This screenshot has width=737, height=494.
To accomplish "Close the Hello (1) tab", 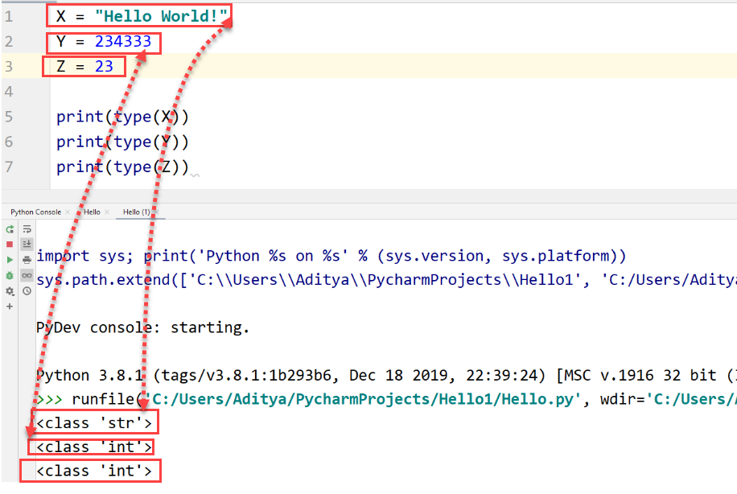I will [x=157, y=212].
